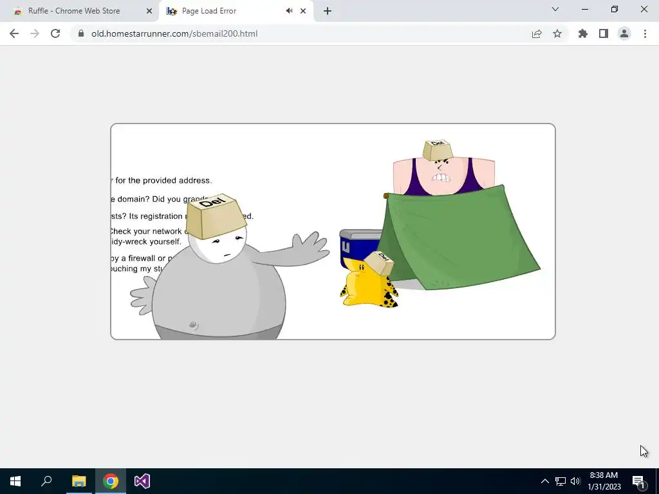Close the Page Load Error tab
This screenshot has width=659, height=494.
[303, 11]
